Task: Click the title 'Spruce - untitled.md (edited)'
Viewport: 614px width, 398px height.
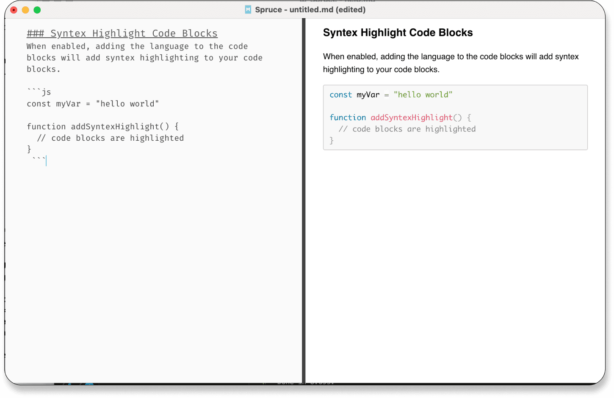Action: coord(310,10)
